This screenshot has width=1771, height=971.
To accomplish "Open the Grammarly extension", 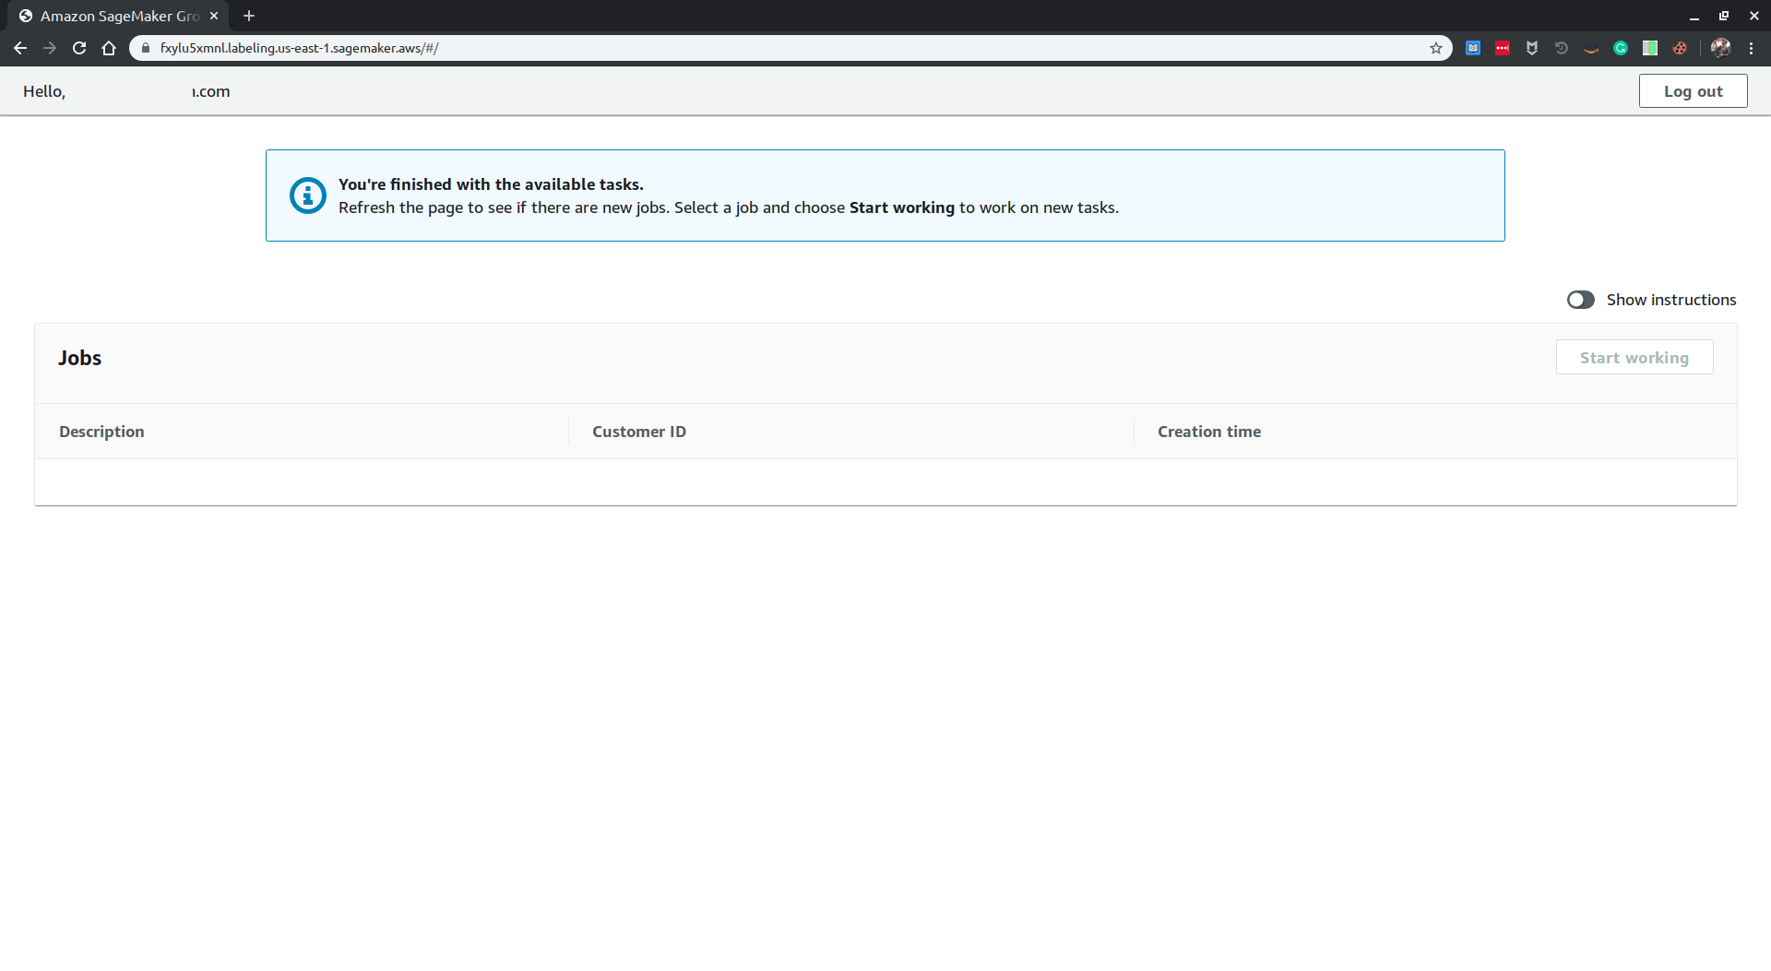I will [x=1621, y=48].
